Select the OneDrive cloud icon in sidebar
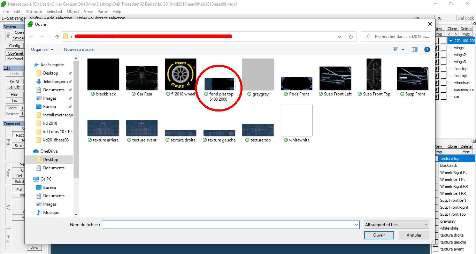 [x=36, y=151]
